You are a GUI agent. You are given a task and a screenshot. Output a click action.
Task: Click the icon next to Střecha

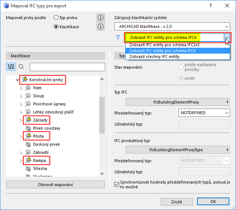28,169
